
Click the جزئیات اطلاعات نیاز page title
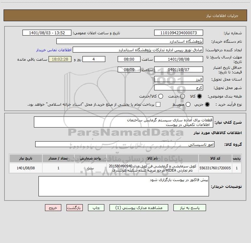222,16
